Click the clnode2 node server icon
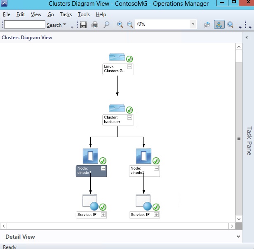 [x=143, y=157]
